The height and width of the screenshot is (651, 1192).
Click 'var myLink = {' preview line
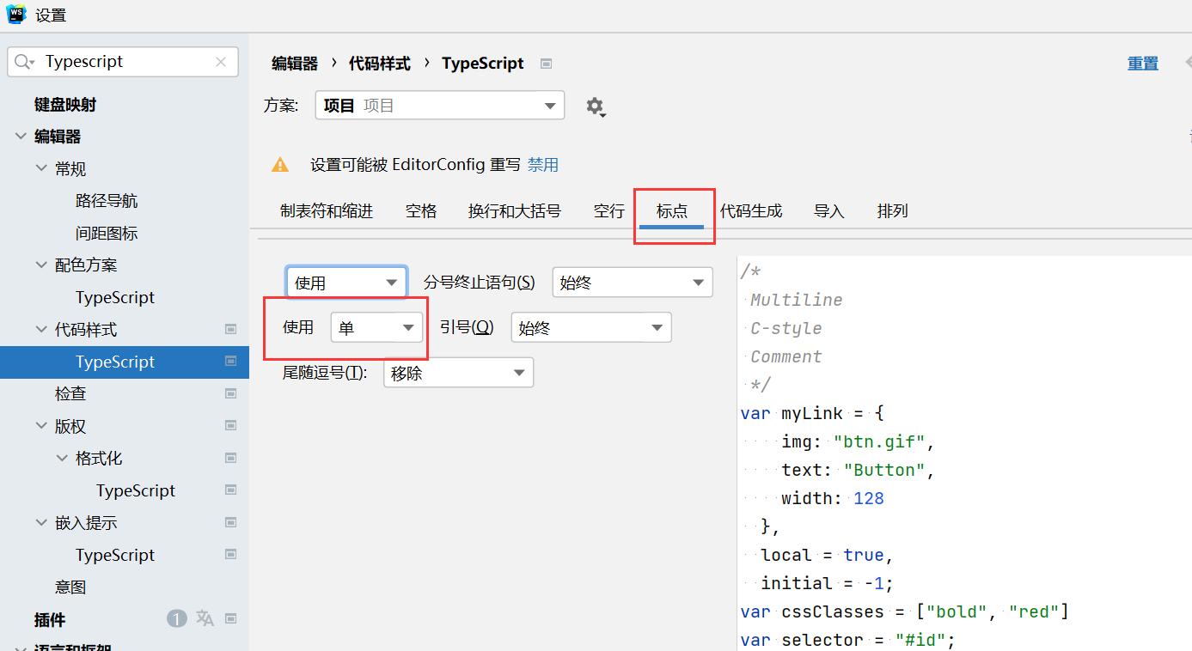[x=812, y=413]
